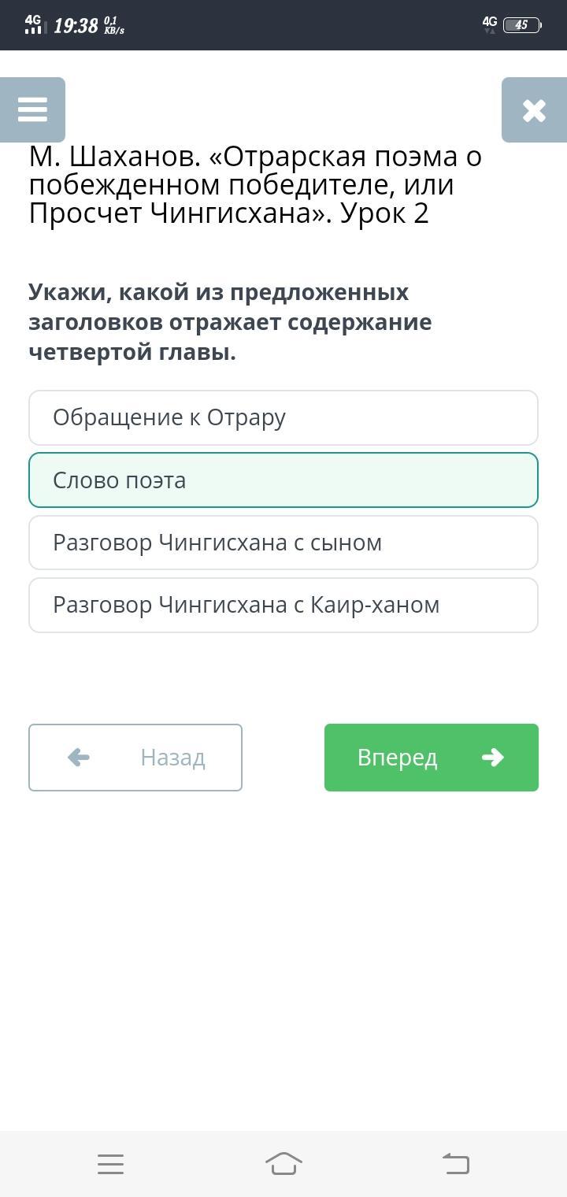Click the left arrow in Назад button
The image size is (567, 1197).
point(79,757)
